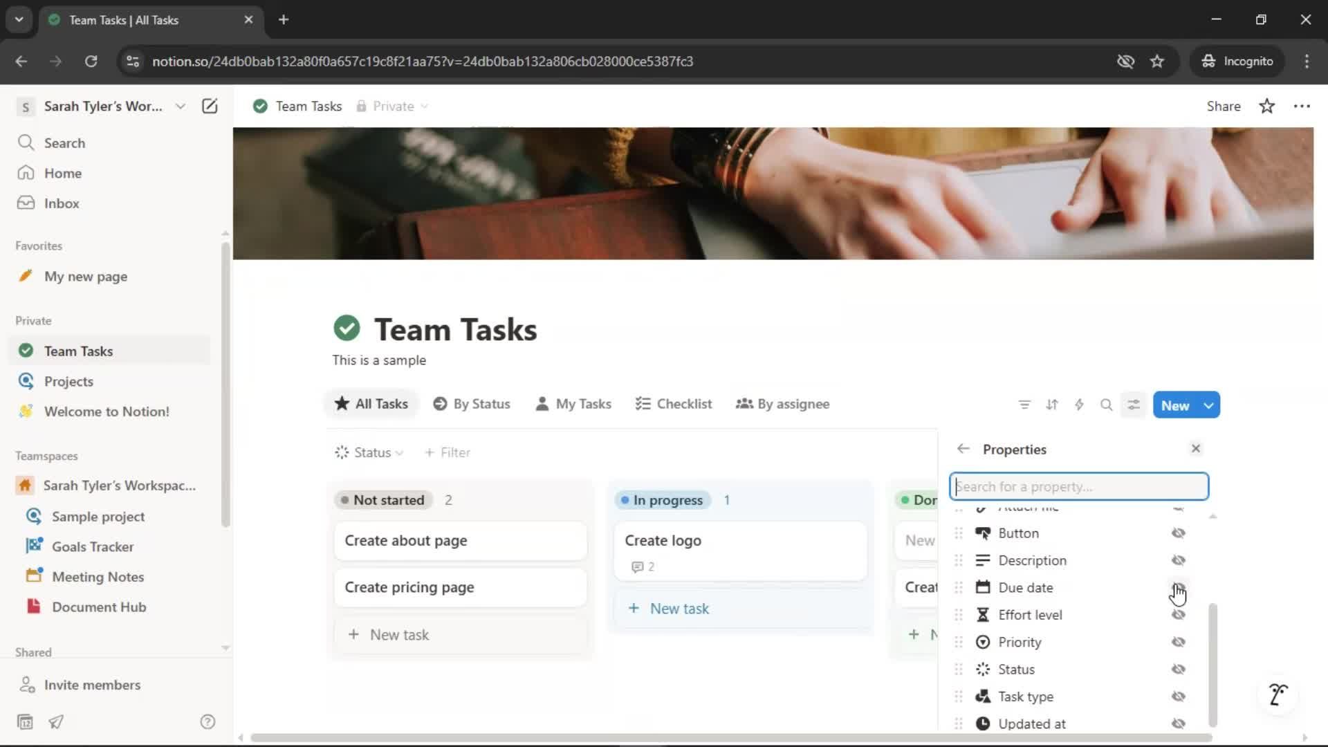The image size is (1328, 747).
Task: Open the help question mark icon
Action: [207, 722]
